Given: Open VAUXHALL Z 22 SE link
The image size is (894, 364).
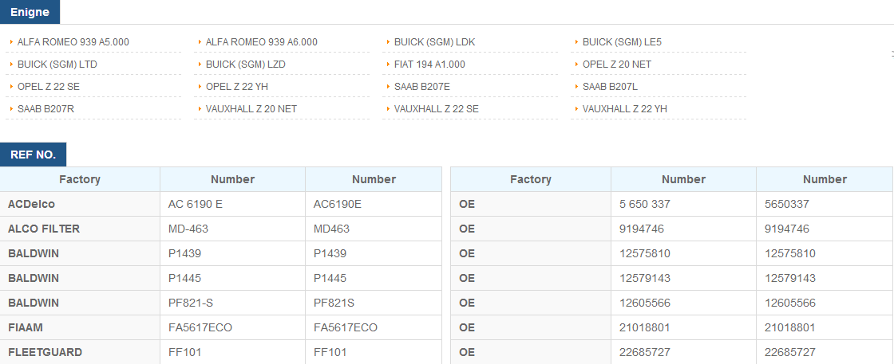Looking at the screenshot, I should point(436,108).
